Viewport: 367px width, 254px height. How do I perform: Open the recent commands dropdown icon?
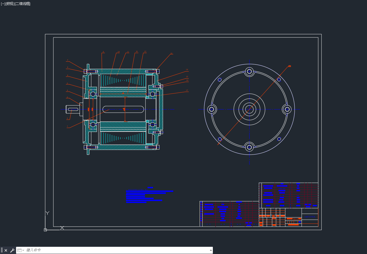21,250
